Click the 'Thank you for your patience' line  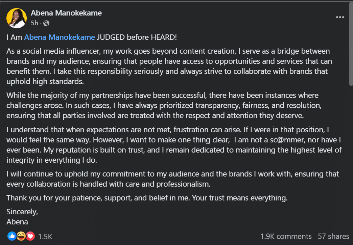(147, 198)
